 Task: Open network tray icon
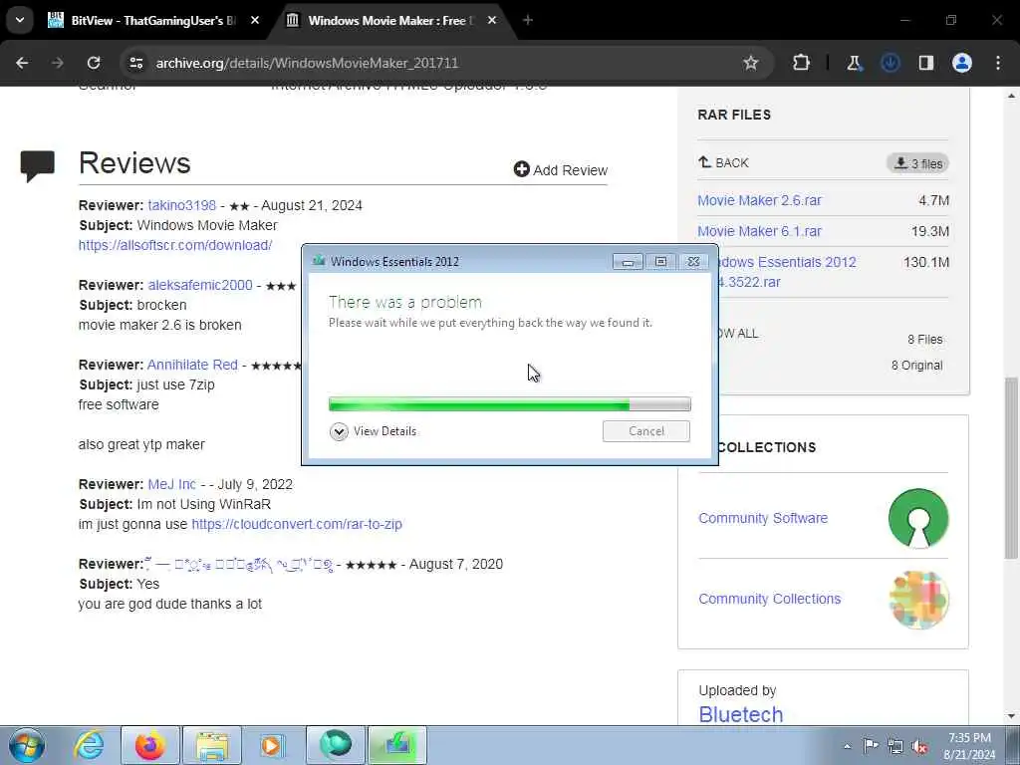[x=895, y=746]
